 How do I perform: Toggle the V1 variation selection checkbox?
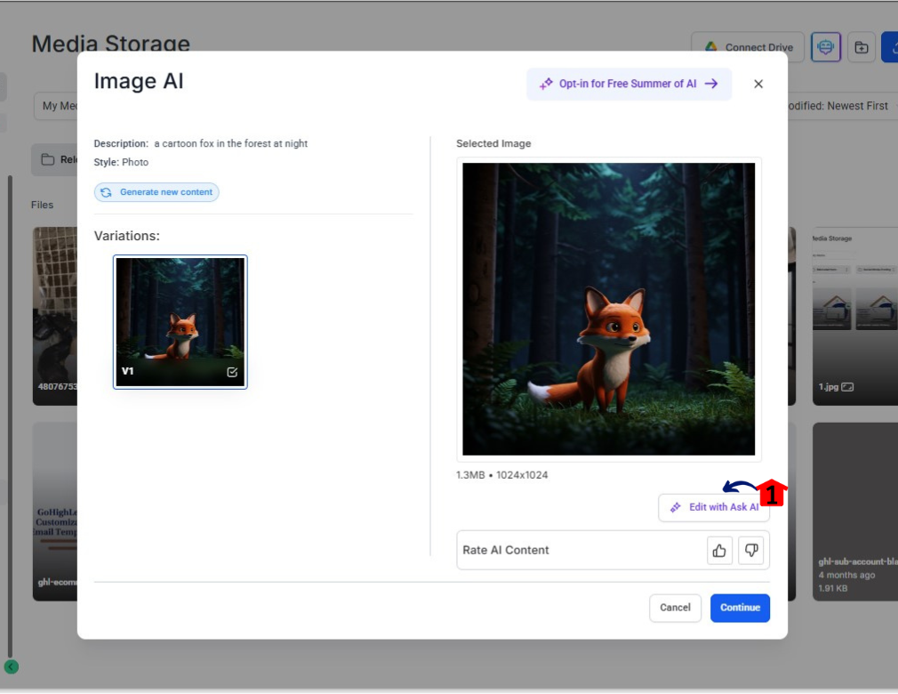232,372
